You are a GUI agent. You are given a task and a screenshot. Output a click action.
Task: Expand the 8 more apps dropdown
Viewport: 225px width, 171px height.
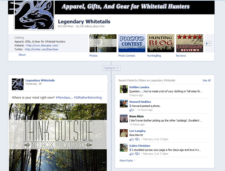[x=208, y=43]
